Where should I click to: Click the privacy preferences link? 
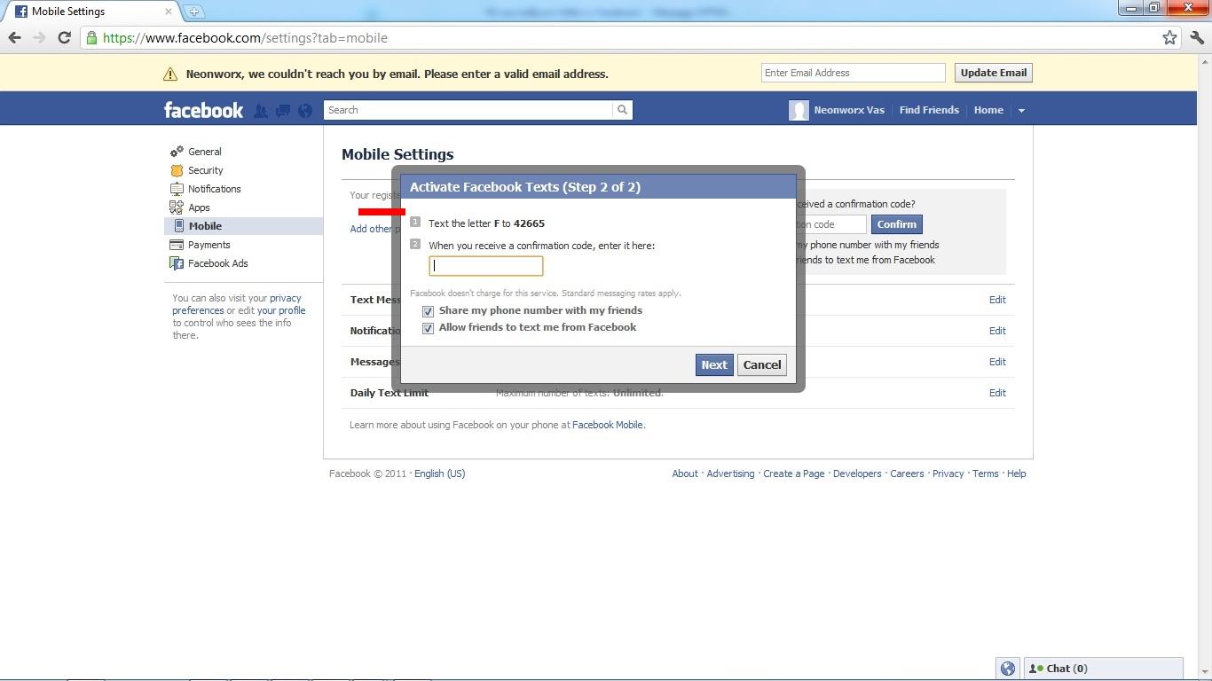[237, 304]
